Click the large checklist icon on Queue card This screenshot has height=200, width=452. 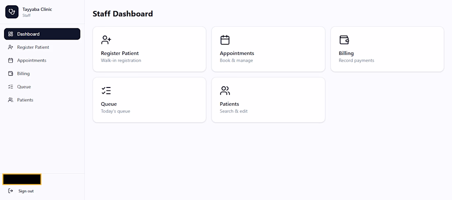click(x=106, y=91)
